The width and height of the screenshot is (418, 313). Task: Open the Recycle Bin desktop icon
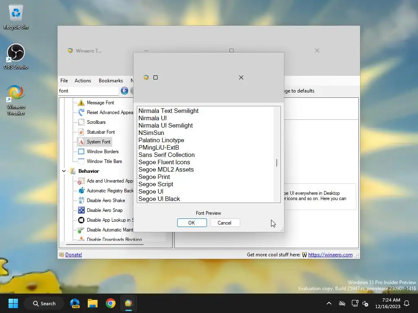16,16
